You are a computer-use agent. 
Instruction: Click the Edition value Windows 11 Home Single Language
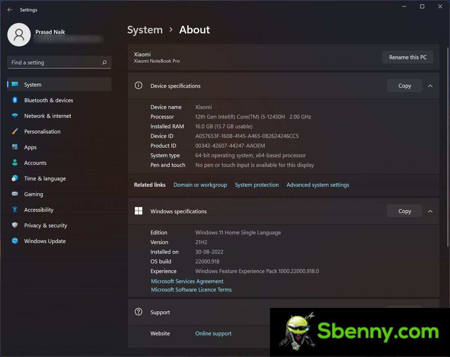pos(238,232)
